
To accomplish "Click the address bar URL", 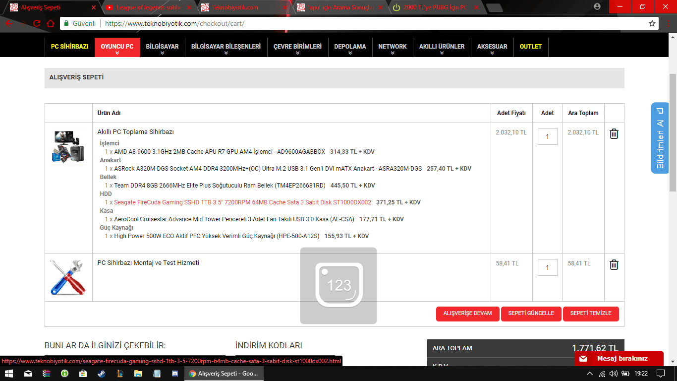I will pyautogui.click(x=174, y=23).
